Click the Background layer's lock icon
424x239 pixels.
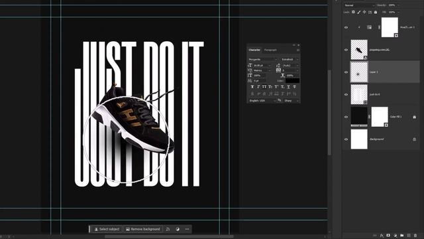[x=414, y=139]
